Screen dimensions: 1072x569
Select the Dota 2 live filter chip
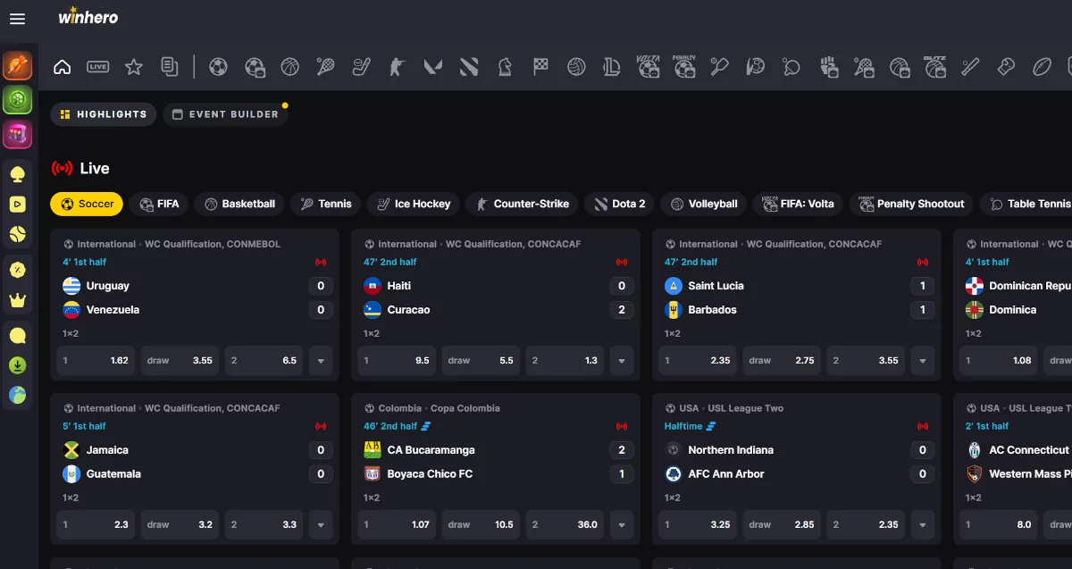click(620, 204)
